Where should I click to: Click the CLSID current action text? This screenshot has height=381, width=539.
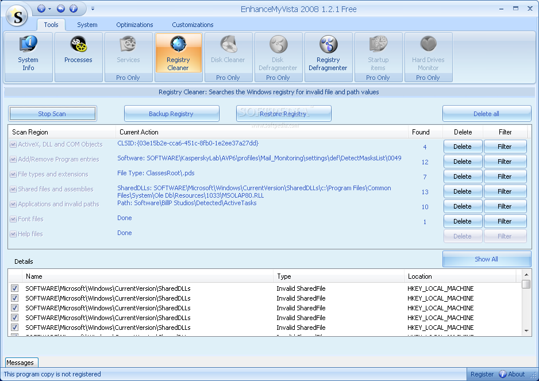[188, 143]
